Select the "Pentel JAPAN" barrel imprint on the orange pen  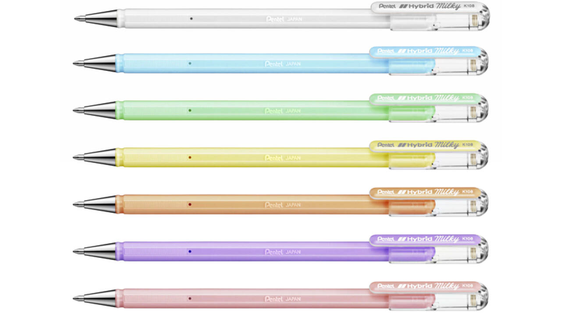(x=283, y=205)
